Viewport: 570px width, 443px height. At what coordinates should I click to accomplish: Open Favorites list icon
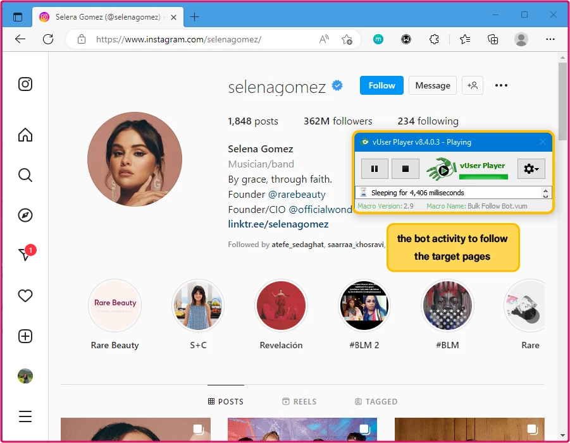pos(465,39)
